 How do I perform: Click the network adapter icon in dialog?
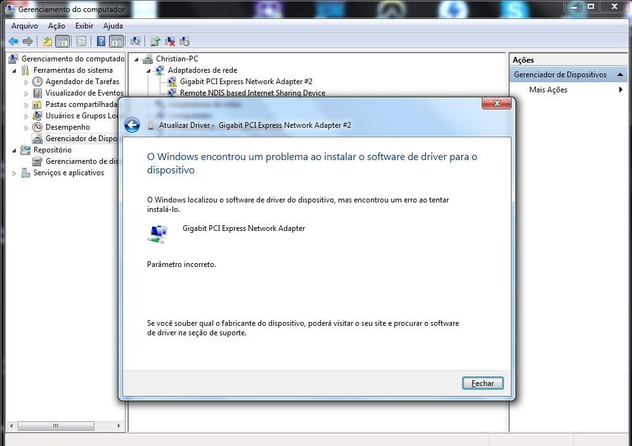157,234
